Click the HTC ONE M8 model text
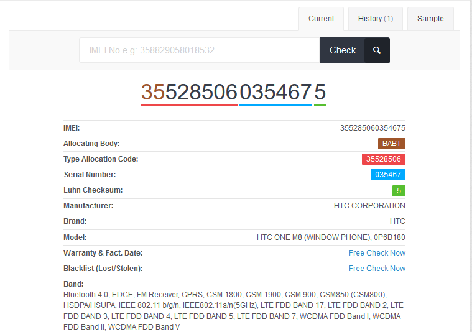 (331, 237)
